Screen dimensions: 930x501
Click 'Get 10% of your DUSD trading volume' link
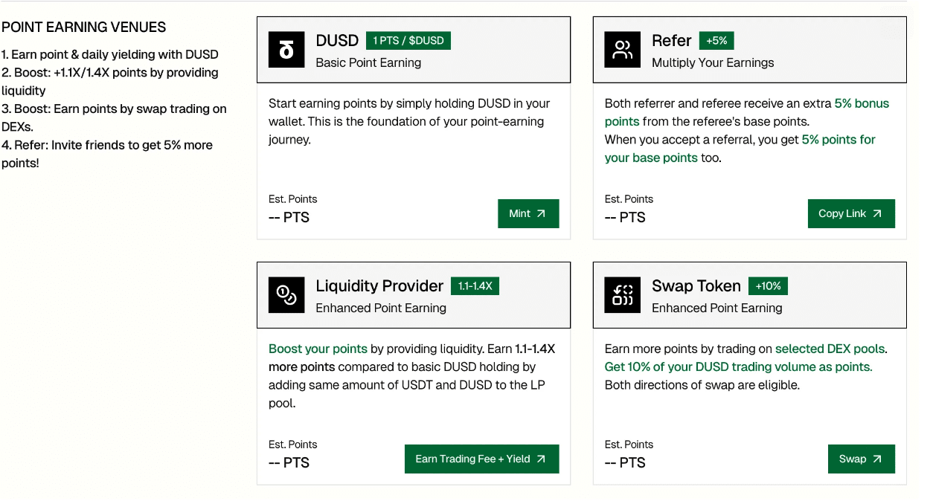click(x=738, y=366)
